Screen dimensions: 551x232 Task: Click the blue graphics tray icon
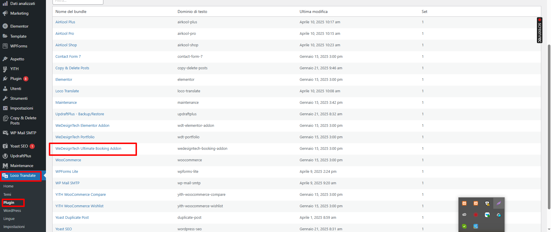pyautogui.click(x=476, y=226)
